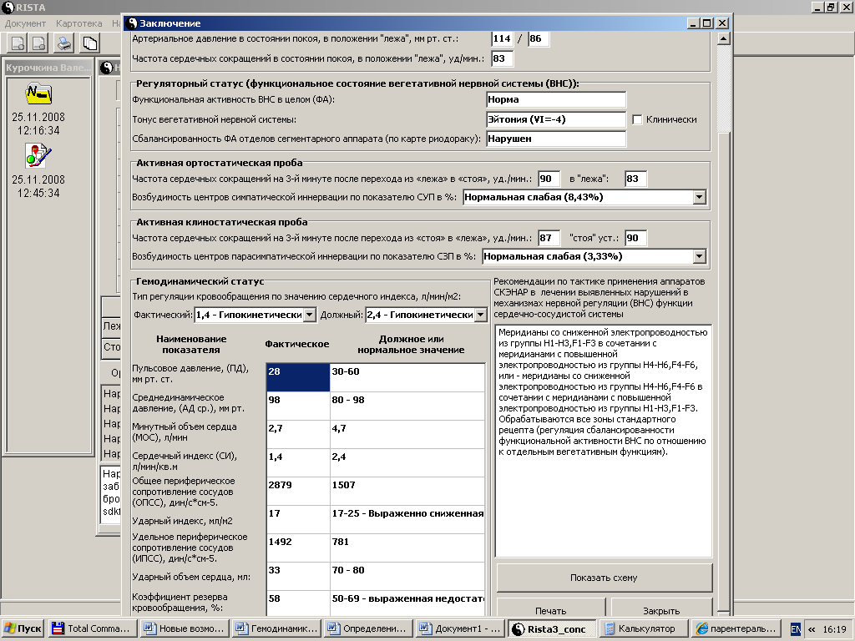Click the Заключение vertical scrollbar up arrow
Viewport: 855px width, 641px height.
[723, 38]
